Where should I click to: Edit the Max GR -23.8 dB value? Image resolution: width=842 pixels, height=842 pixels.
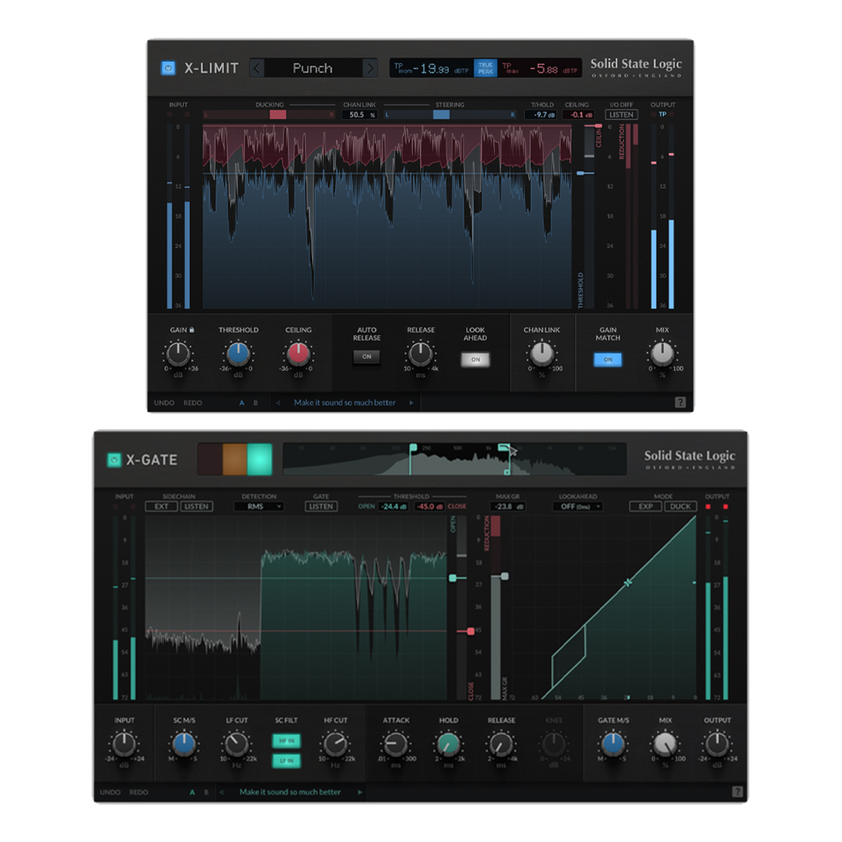508,506
